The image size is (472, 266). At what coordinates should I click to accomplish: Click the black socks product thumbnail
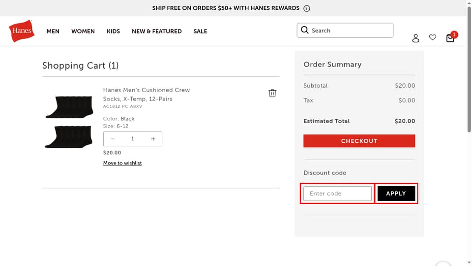click(69, 122)
